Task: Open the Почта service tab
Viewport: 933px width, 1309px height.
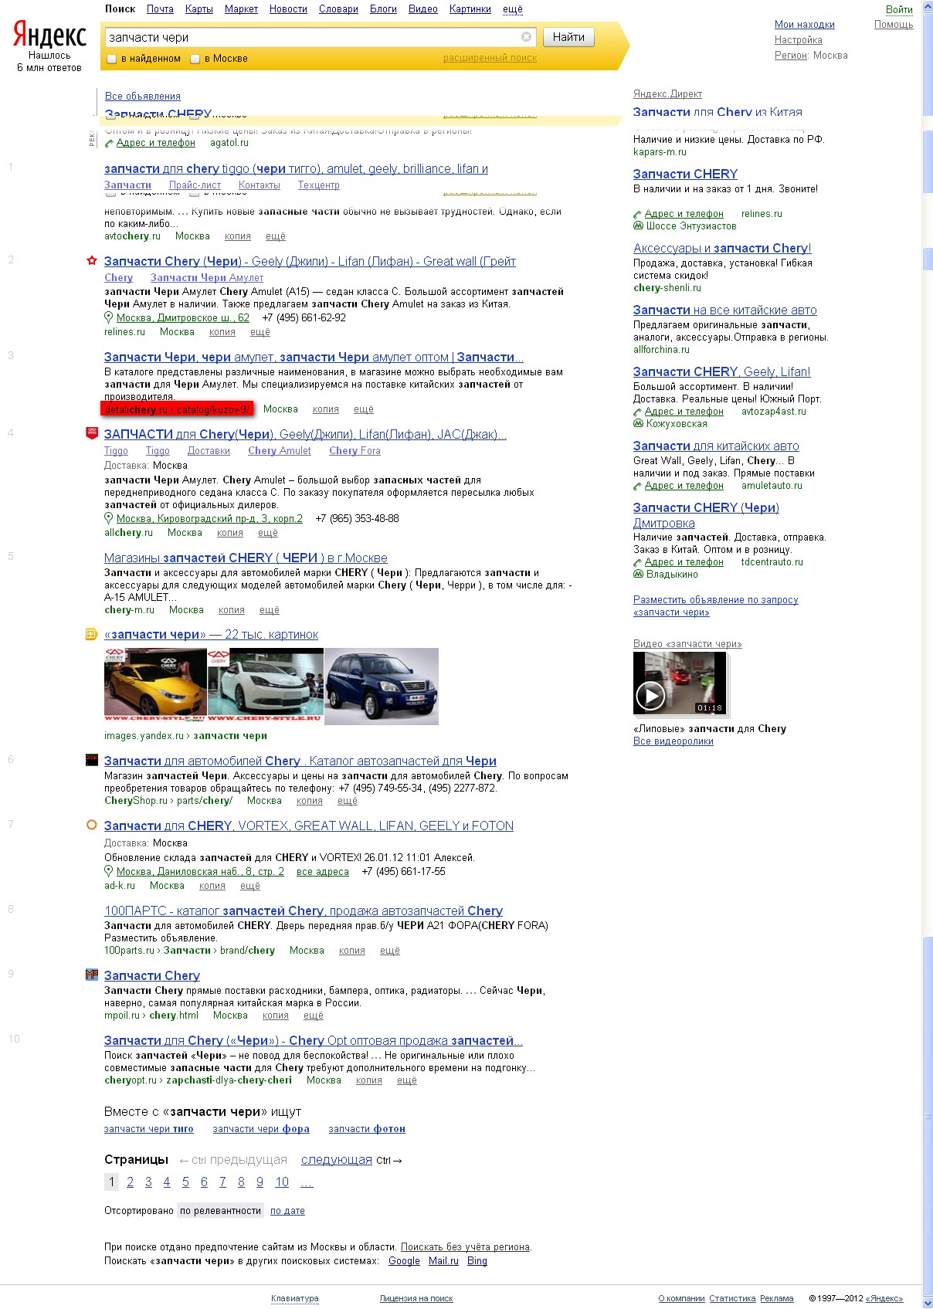Action: pyautogui.click(x=160, y=9)
